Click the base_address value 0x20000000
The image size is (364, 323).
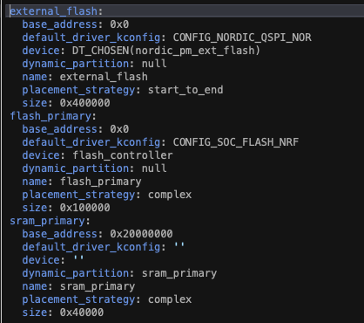click(x=141, y=234)
